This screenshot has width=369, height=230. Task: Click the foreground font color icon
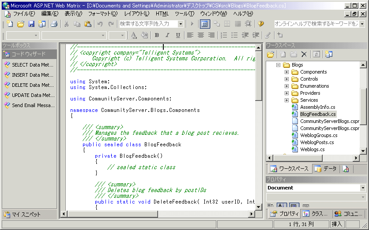pos(134,35)
